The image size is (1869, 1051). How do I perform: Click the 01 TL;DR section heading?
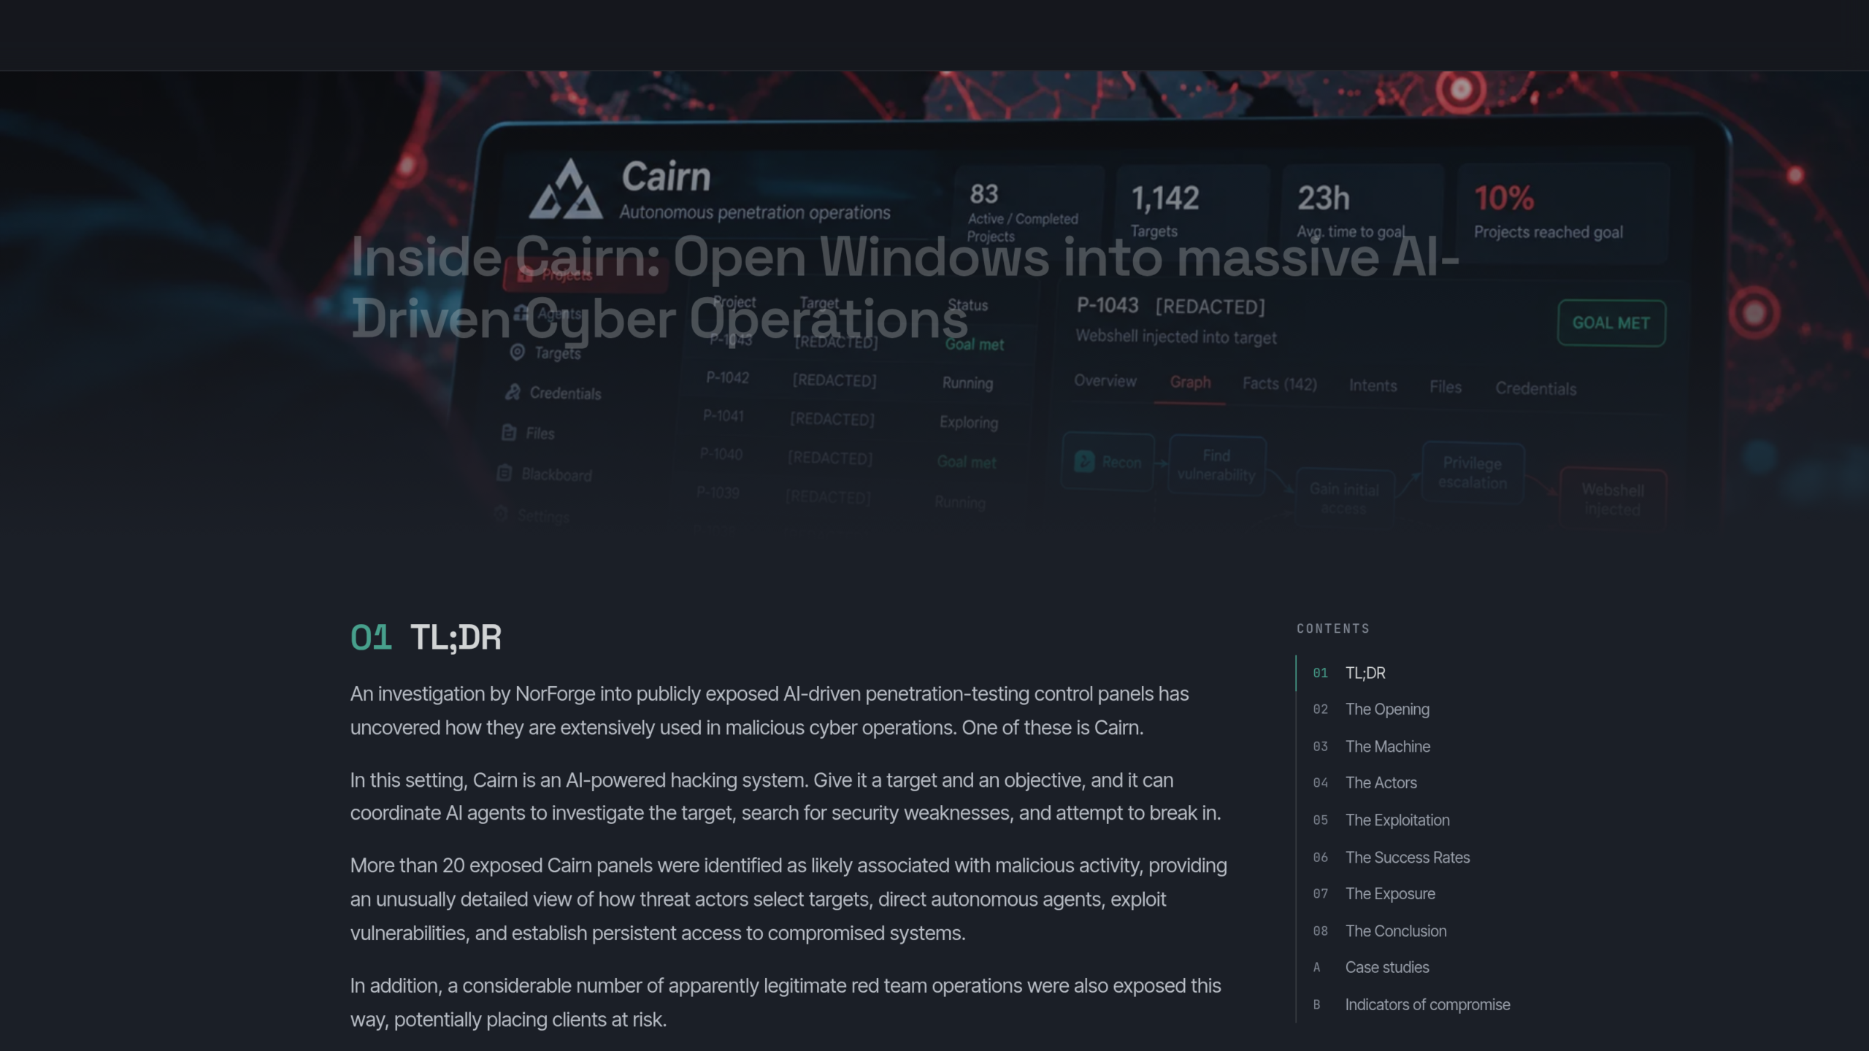pyautogui.click(x=426, y=637)
